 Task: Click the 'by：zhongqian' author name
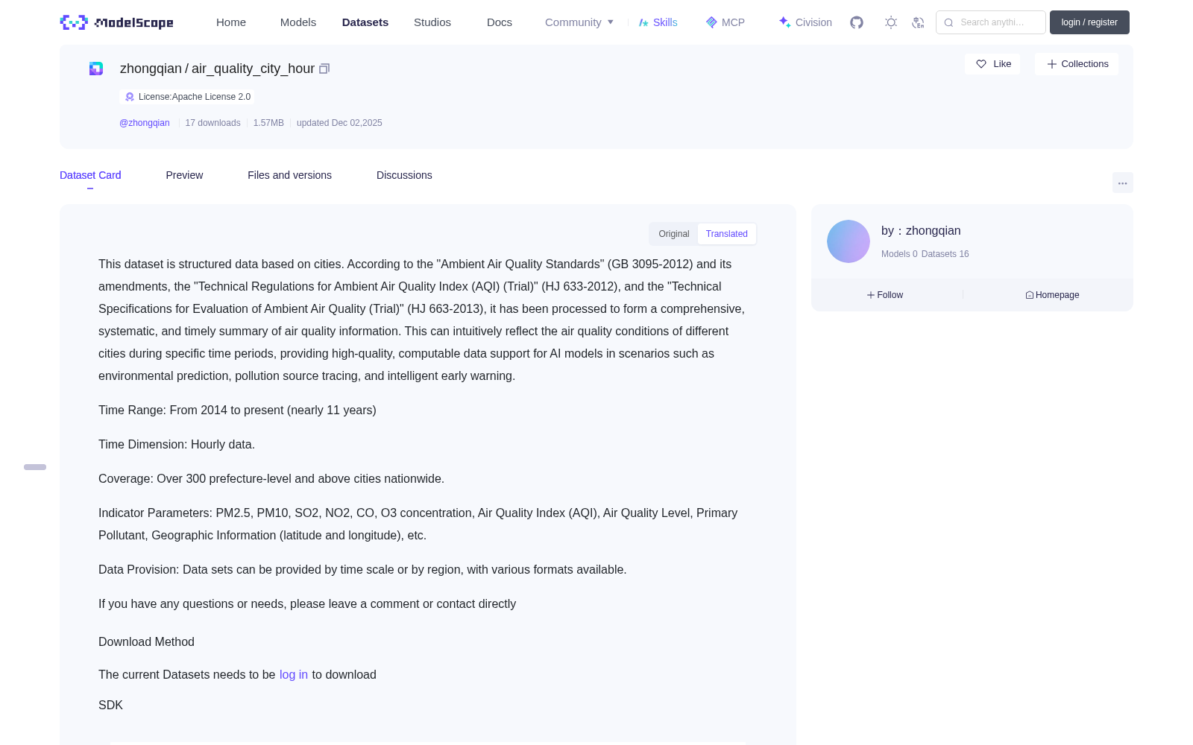921,231
